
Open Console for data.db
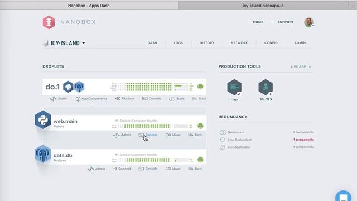(148, 169)
